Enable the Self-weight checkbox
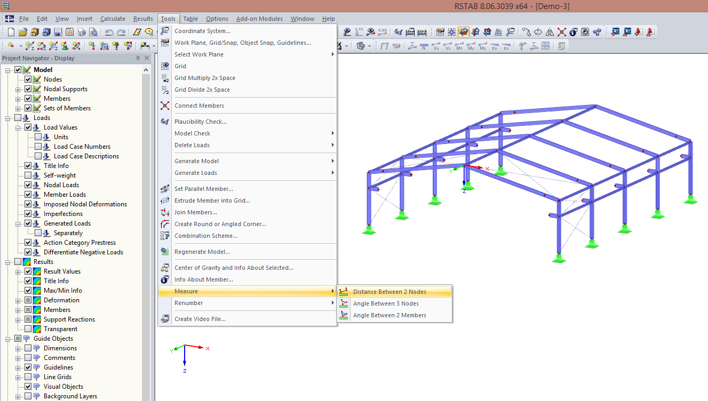Viewport: 708px width, 401px height. 28,175
